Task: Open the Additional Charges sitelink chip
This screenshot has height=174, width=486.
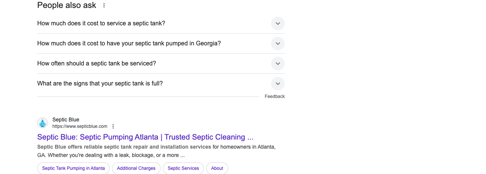Action: coord(136,168)
